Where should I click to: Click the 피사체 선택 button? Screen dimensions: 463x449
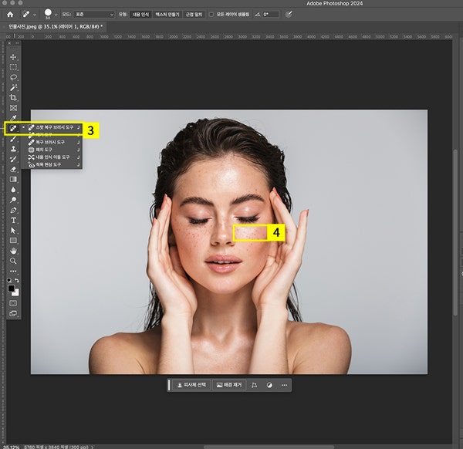191,384
